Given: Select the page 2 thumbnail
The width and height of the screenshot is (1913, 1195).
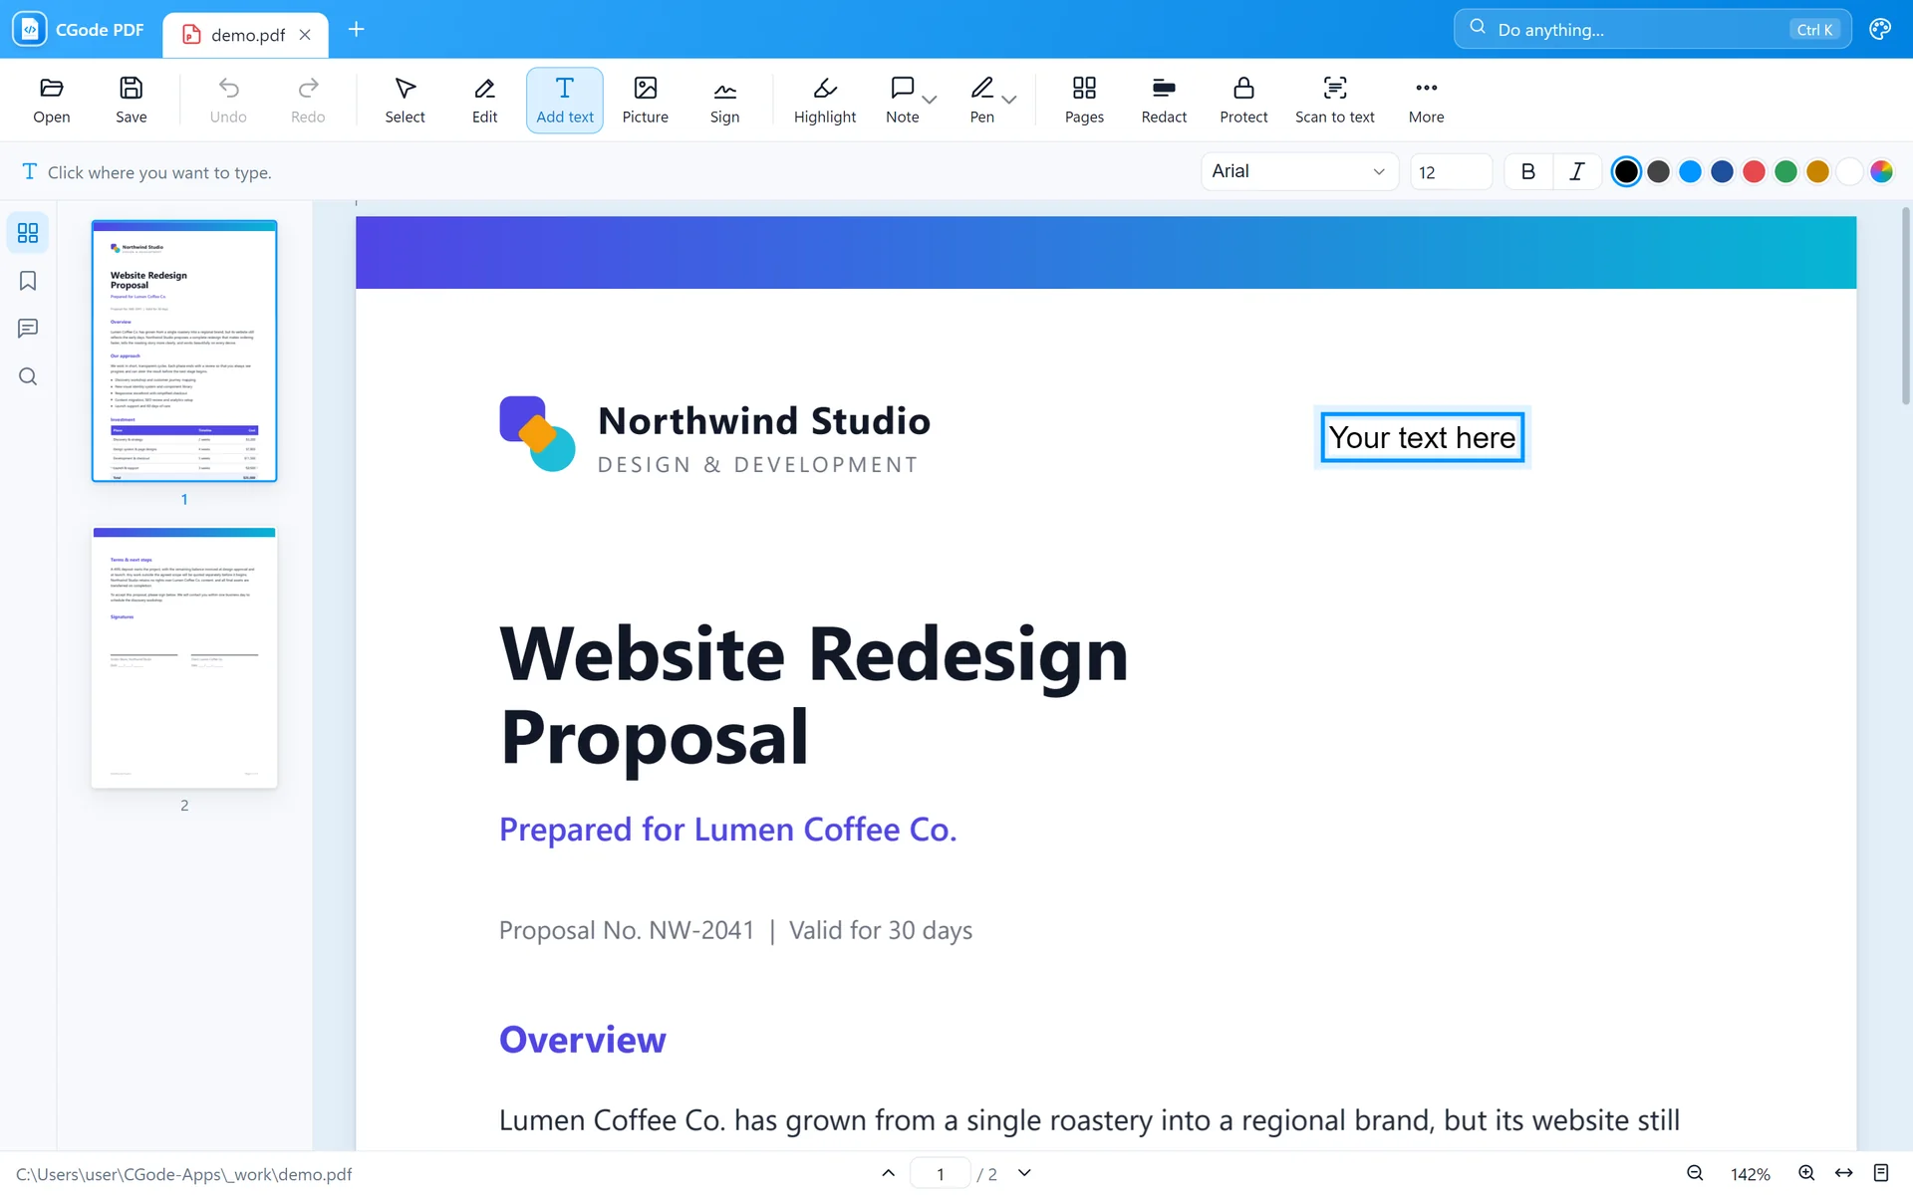Looking at the screenshot, I should (184, 658).
